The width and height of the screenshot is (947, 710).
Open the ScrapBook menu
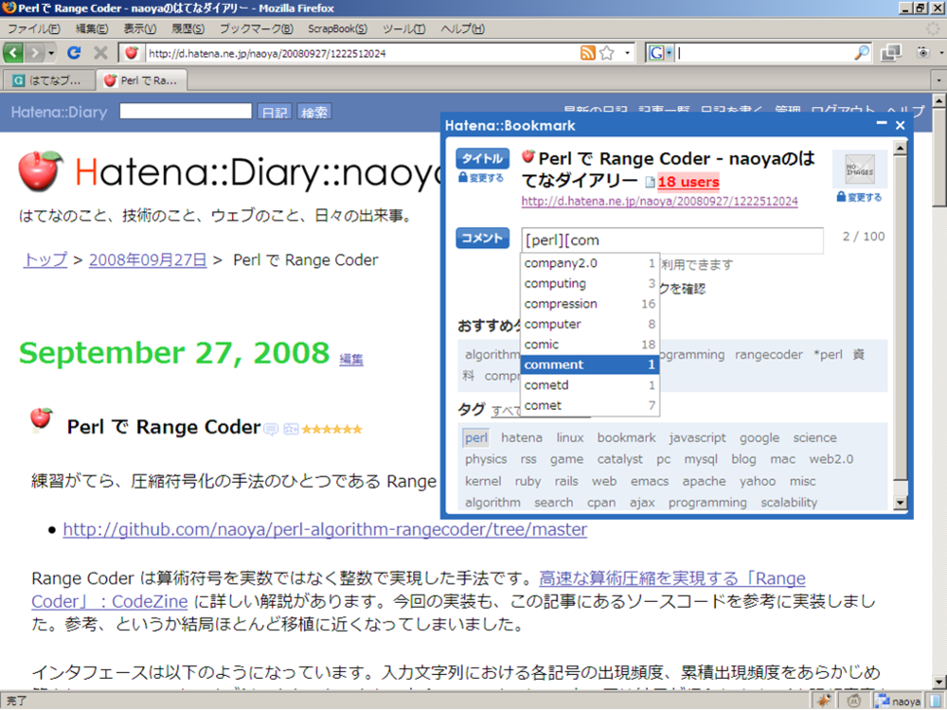click(x=337, y=29)
